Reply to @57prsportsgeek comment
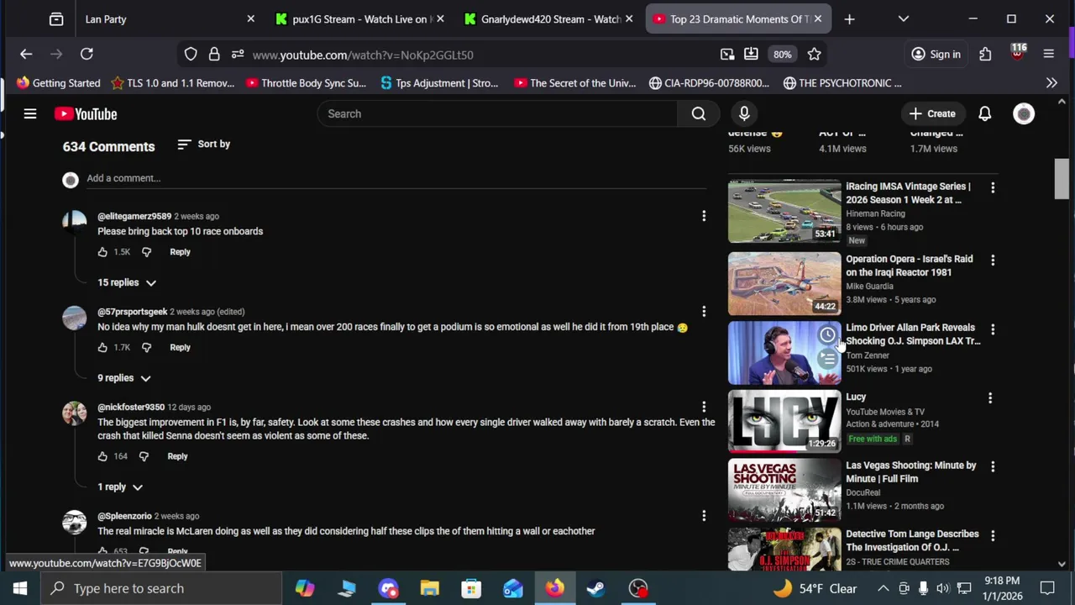The width and height of the screenshot is (1075, 605). [x=180, y=347]
